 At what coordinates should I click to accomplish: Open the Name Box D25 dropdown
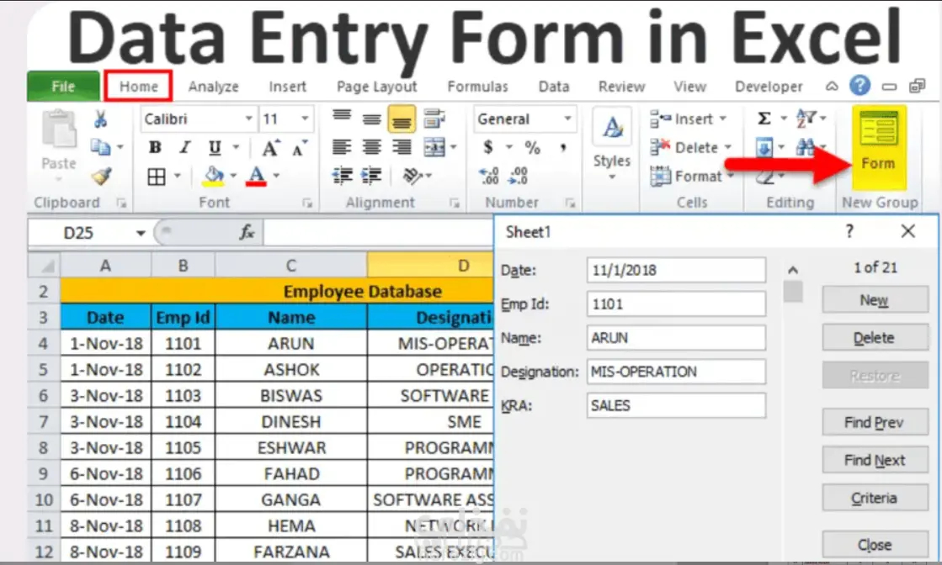(x=141, y=233)
